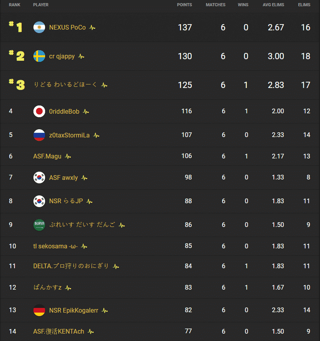
Task: Open NEXUS PoCo's player profile
Action: pyautogui.click(x=67, y=27)
